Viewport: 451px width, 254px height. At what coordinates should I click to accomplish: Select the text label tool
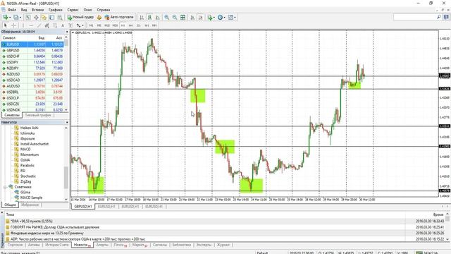70,25
